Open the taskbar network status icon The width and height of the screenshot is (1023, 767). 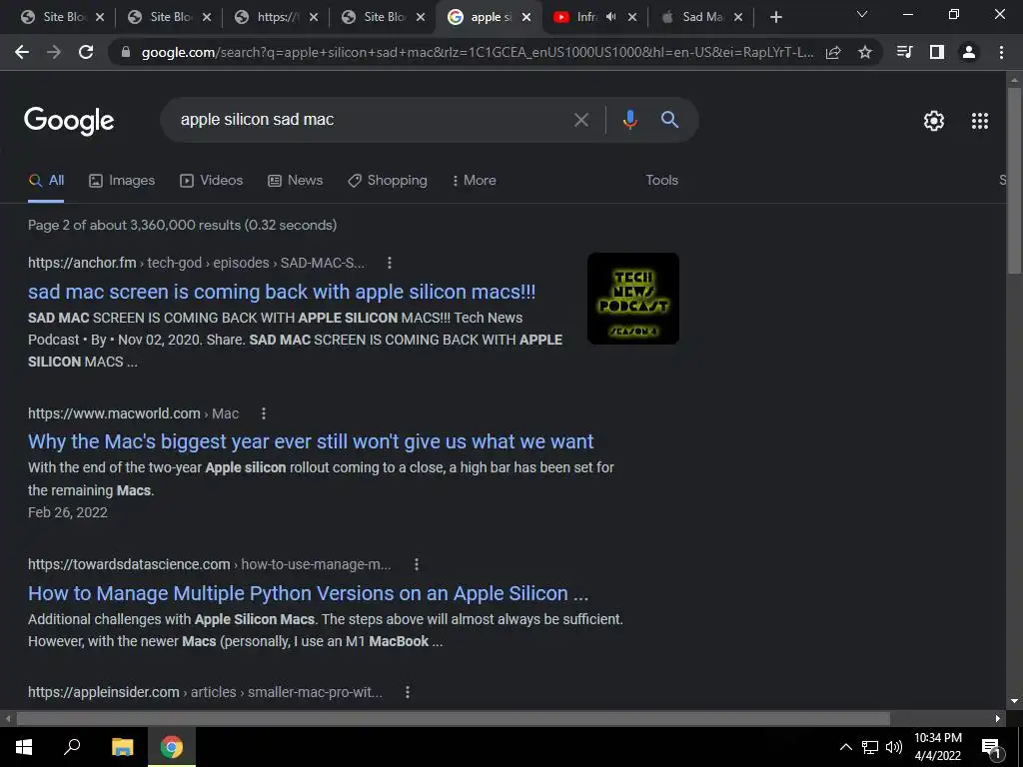[x=870, y=747]
